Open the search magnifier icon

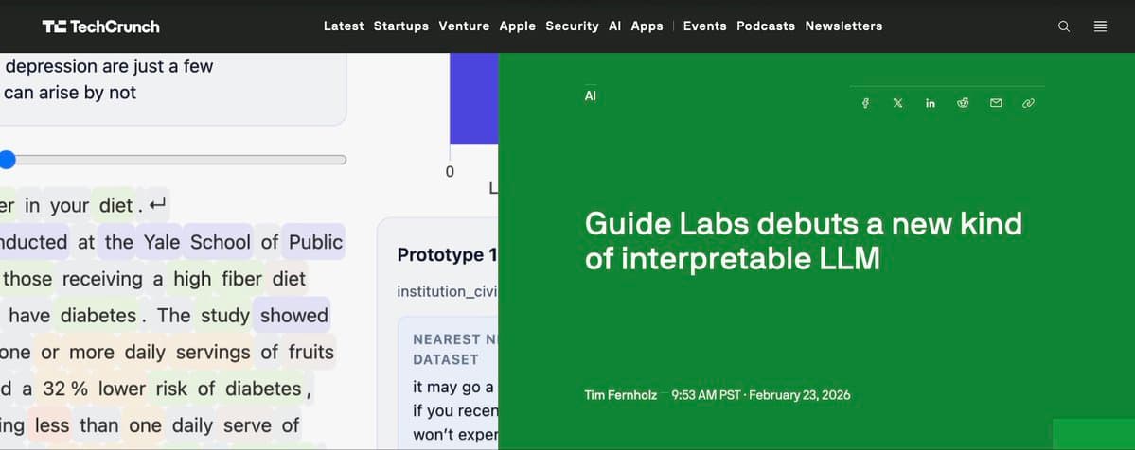tap(1064, 26)
